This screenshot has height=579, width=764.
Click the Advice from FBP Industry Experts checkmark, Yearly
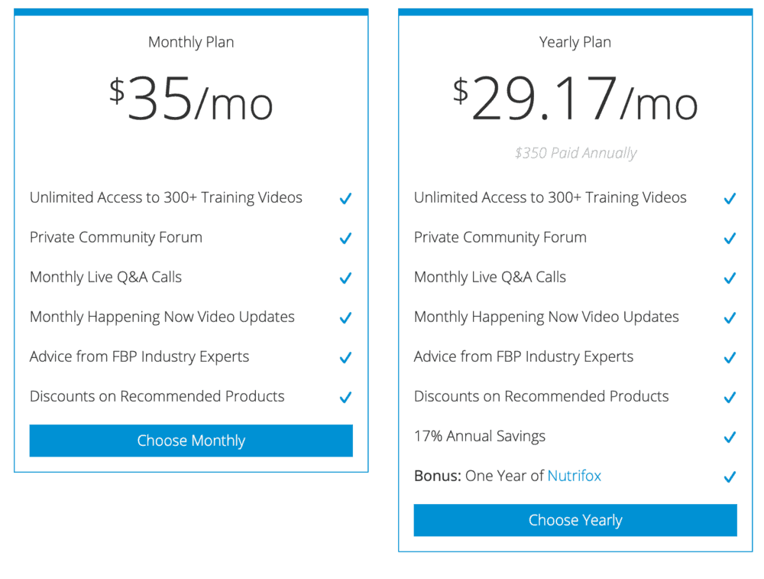pyautogui.click(x=730, y=357)
